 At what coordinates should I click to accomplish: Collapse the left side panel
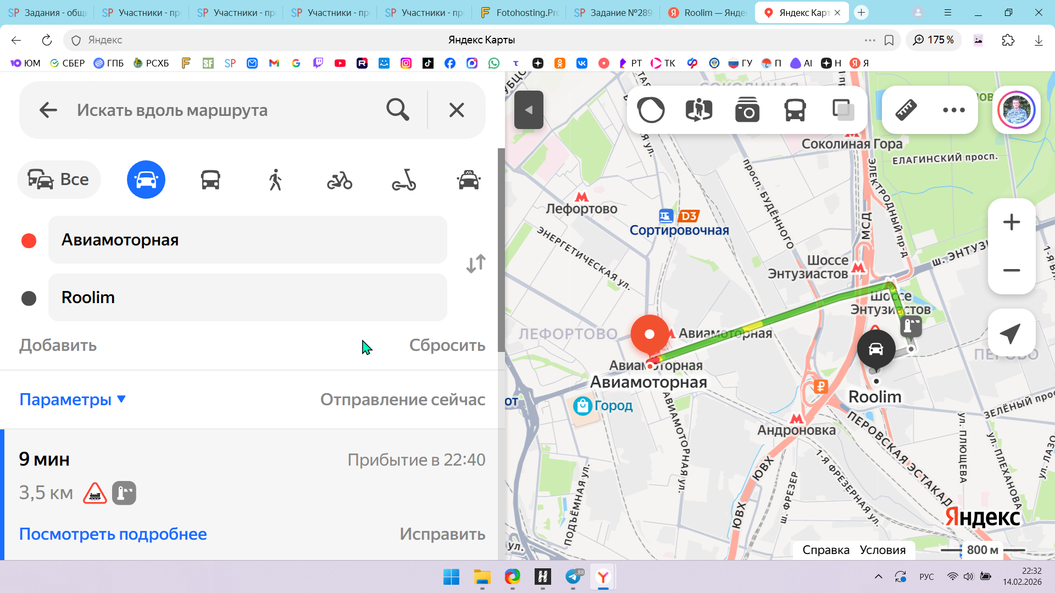[x=529, y=110]
